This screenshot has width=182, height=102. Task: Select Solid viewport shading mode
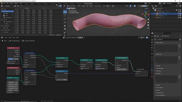(143, 6)
